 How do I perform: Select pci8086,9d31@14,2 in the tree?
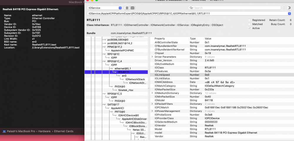click(x=120, y=43)
